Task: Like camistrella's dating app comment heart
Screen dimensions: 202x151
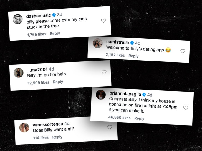Action: 183,51
